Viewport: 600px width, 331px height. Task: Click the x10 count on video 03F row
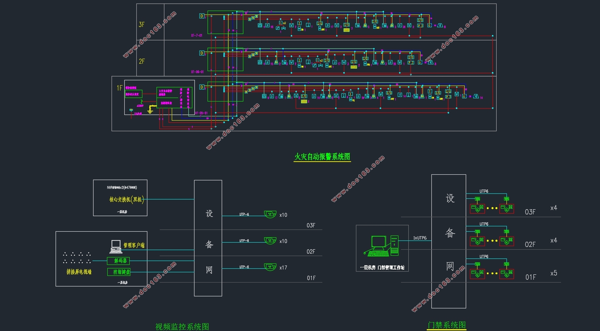pos(283,215)
